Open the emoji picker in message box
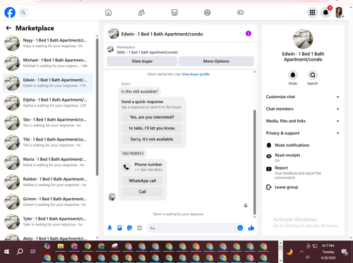353x263 pixels. [240, 228]
